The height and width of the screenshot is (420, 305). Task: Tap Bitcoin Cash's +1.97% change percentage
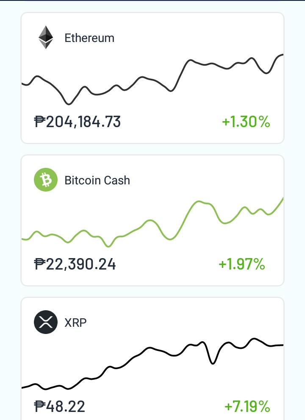pos(242,264)
